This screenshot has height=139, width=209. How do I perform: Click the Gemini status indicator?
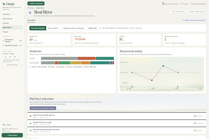click(5, 129)
